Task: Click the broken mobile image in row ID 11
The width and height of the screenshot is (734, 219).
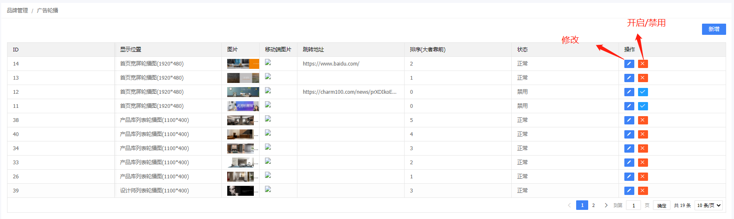Action: click(268, 105)
